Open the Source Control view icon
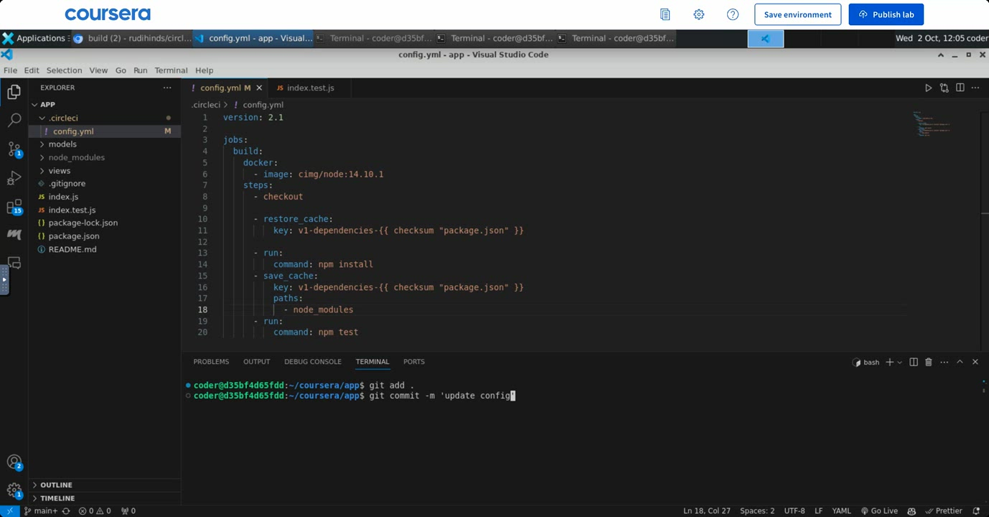The height and width of the screenshot is (517, 989). coord(14,149)
